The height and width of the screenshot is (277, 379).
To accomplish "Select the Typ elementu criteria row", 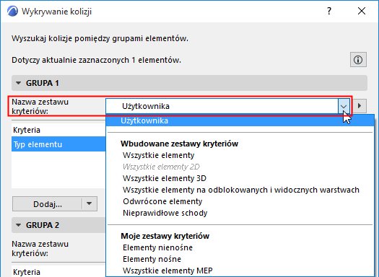I will coord(58,144).
